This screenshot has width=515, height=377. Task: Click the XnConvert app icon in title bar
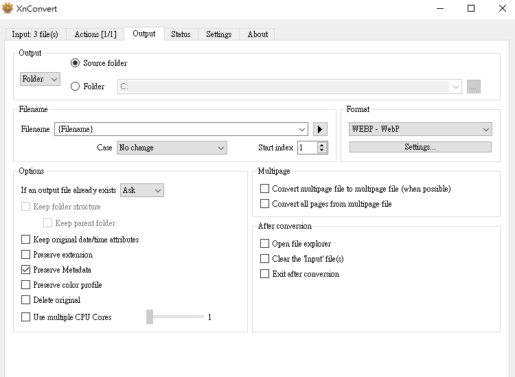[x=8, y=8]
